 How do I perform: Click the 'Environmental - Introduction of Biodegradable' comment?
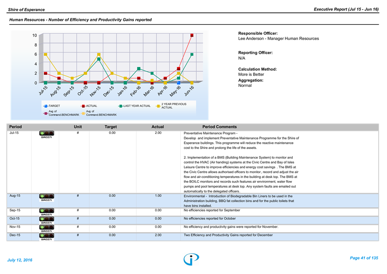pyautogui.click(x=239, y=201)
